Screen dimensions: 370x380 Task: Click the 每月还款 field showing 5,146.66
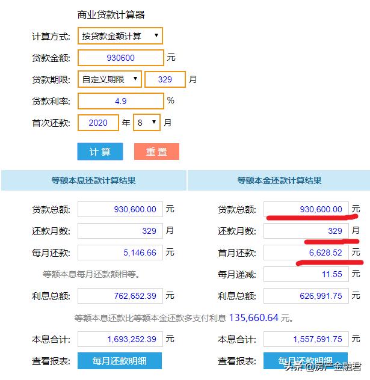pyautogui.click(x=120, y=253)
